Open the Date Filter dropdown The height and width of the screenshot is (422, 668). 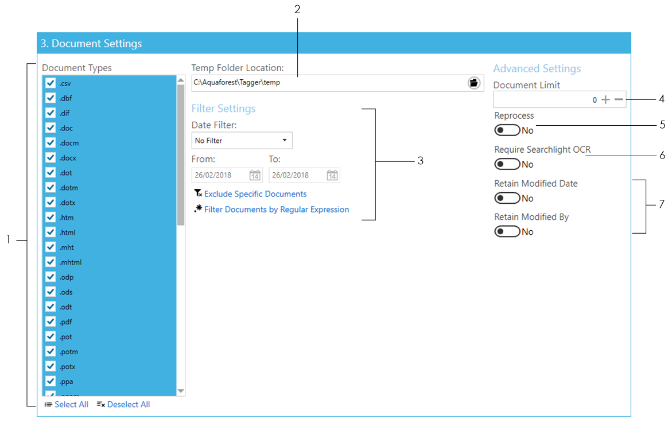pyautogui.click(x=242, y=141)
